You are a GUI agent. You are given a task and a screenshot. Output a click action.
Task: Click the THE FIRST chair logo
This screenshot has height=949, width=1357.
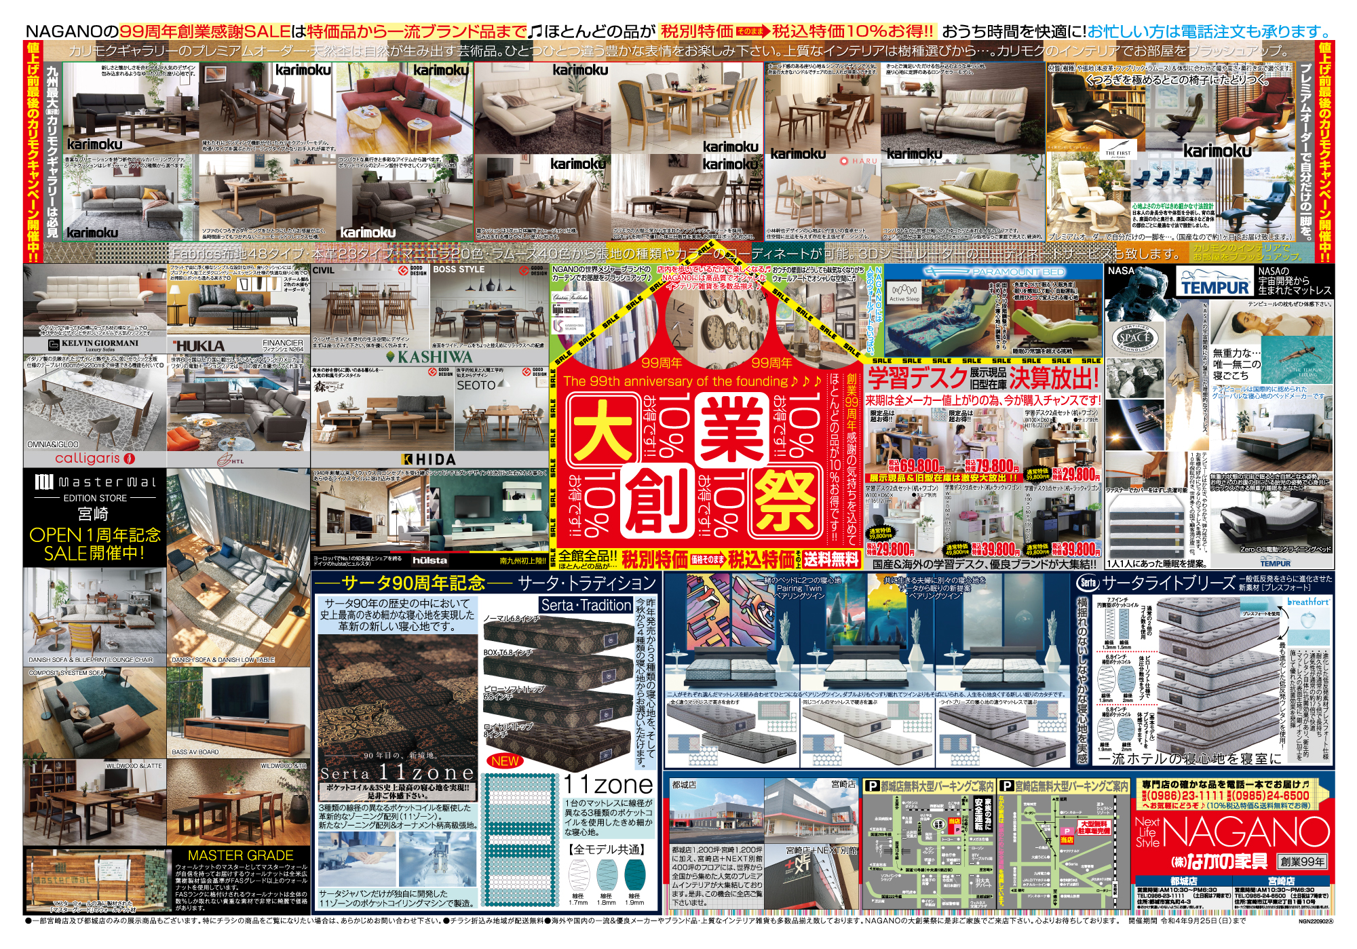[x=1119, y=151]
